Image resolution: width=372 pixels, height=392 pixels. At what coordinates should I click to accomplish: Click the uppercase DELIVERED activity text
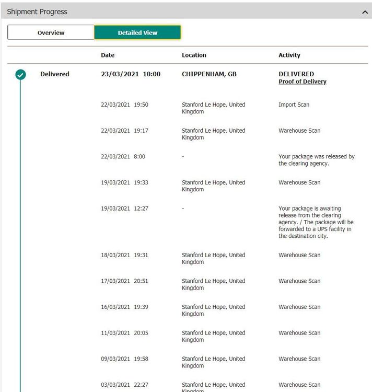(296, 74)
